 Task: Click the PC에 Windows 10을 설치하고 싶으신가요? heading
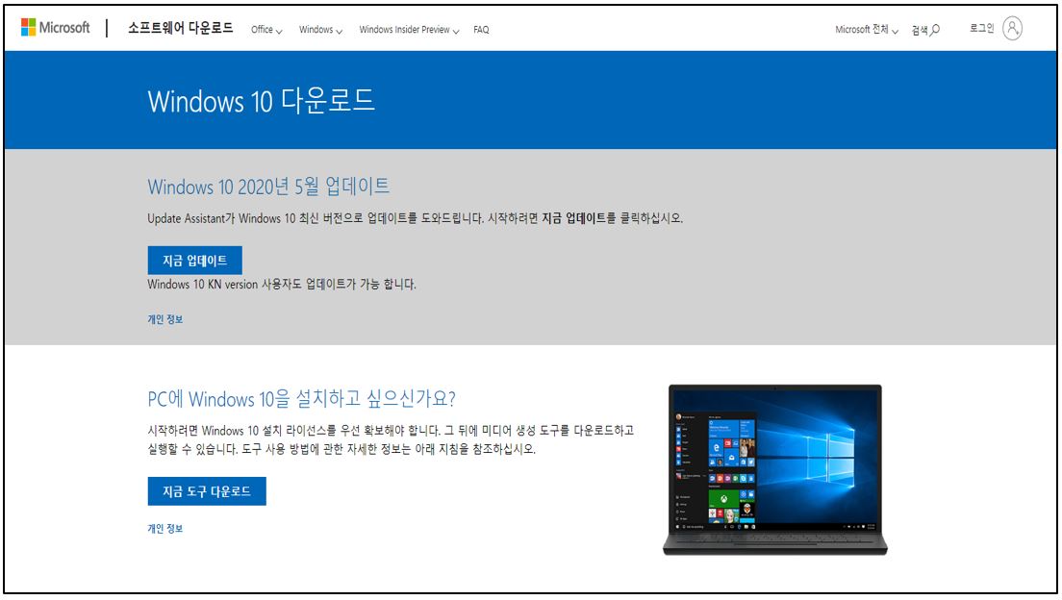pos(301,398)
